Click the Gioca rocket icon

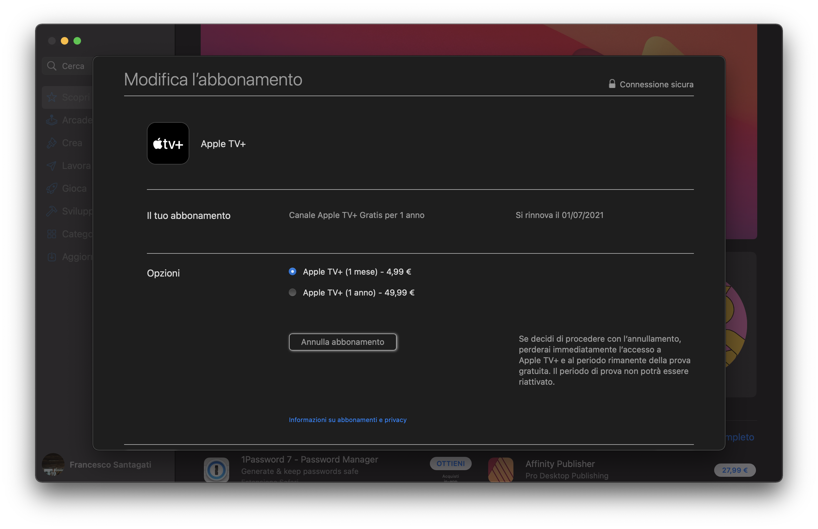click(x=52, y=188)
